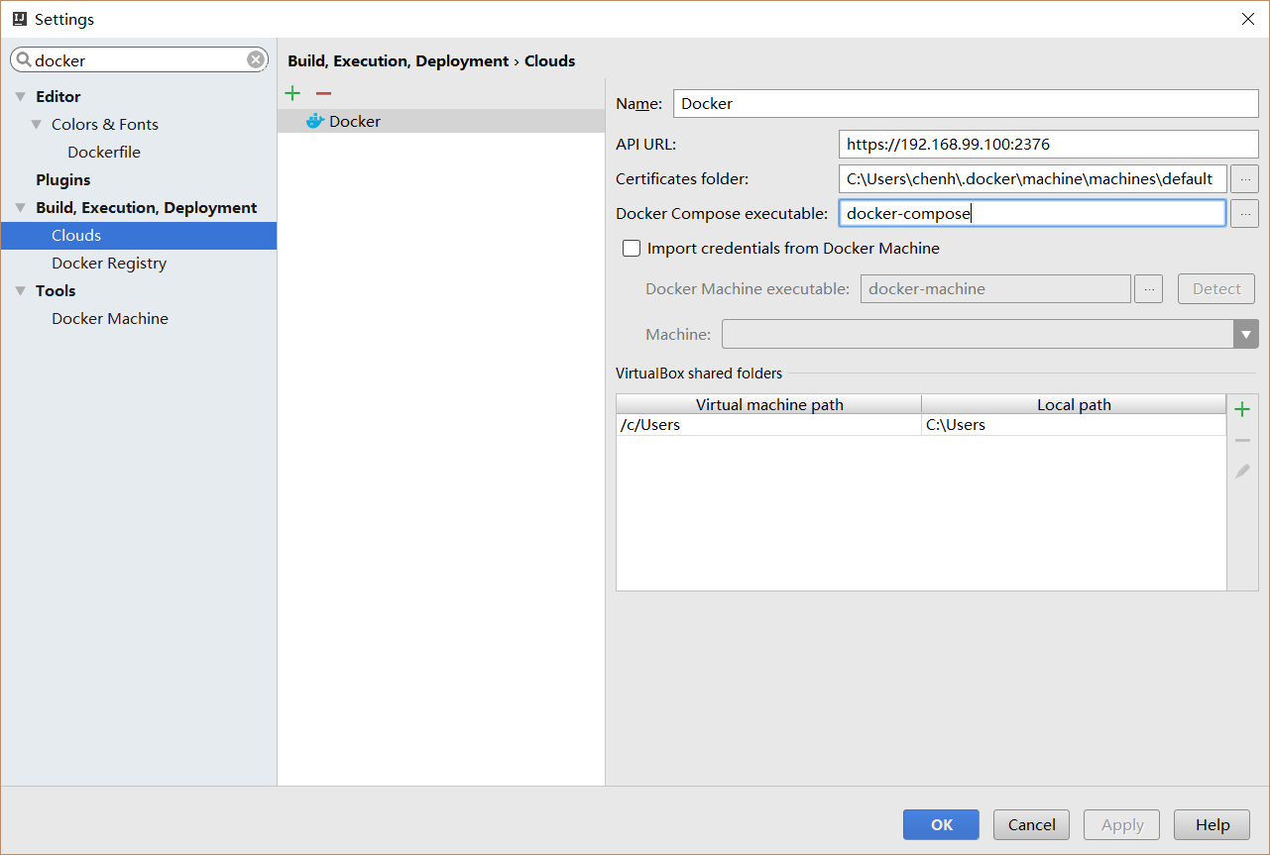1270x855 pixels.
Task: Add a VirtualBox shared folder mapping
Action: (x=1242, y=409)
